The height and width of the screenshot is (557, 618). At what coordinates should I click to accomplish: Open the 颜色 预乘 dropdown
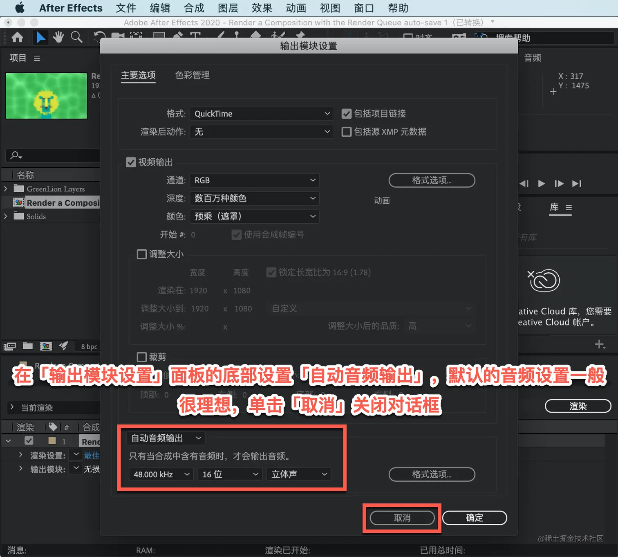255,216
